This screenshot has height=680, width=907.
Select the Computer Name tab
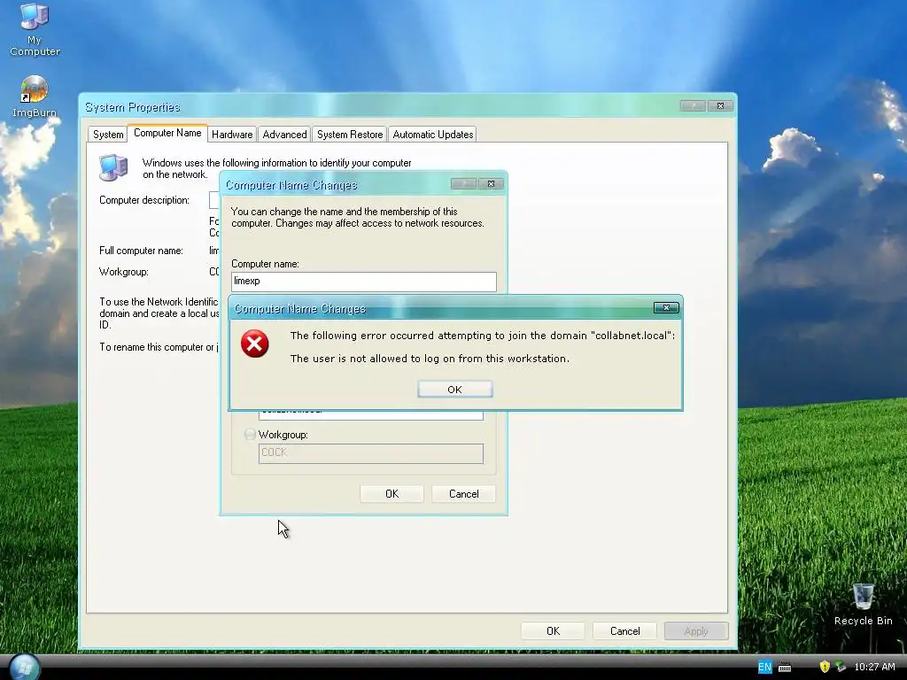coord(167,133)
